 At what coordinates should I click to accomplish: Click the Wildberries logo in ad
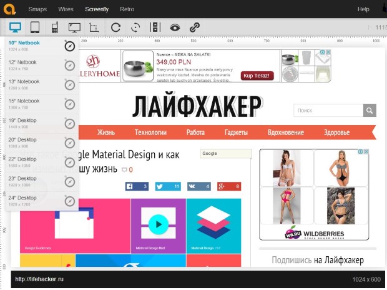point(315,233)
